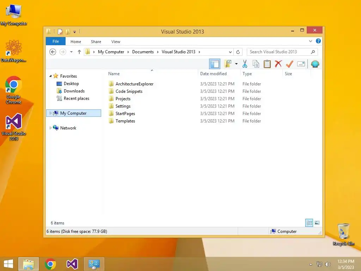The image size is (361, 271).
Task: Click File Explorer in the taskbar
Action: (x=29, y=264)
